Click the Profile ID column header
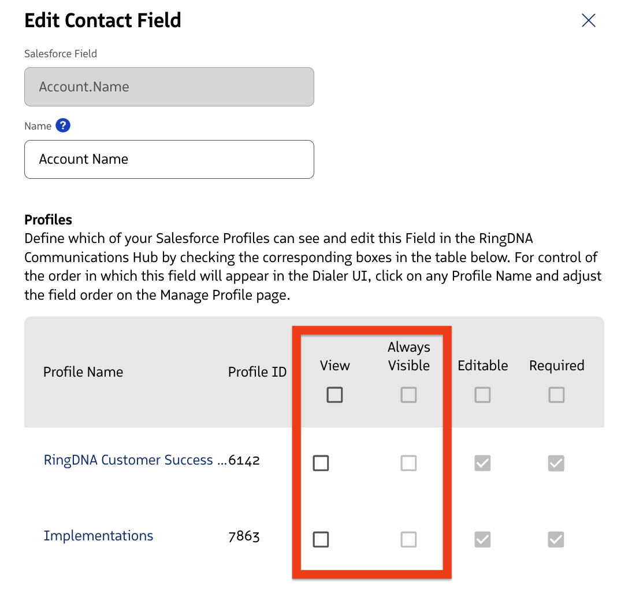632x589 pixels. (x=257, y=371)
